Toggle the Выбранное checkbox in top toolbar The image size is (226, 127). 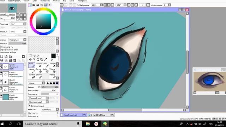78,5
